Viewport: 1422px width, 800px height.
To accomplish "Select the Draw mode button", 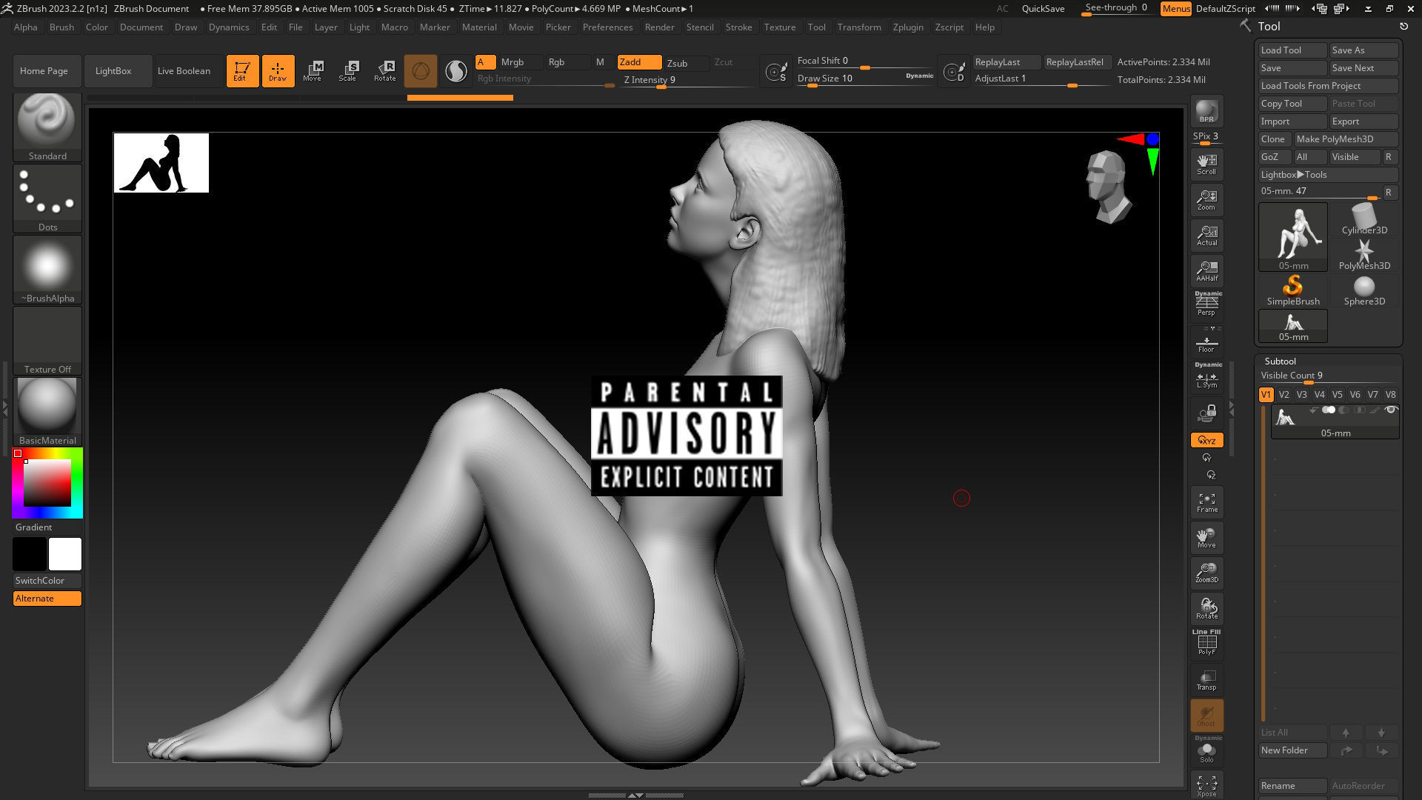I will pyautogui.click(x=278, y=71).
